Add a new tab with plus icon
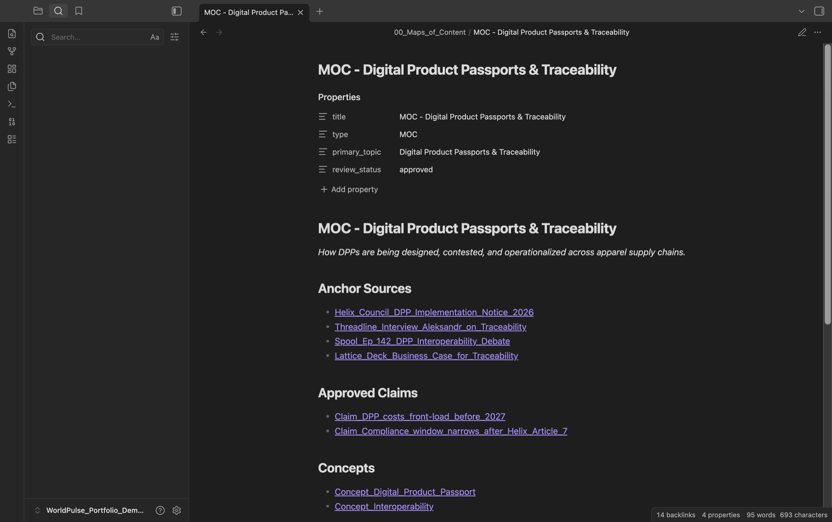Image resolution: width=832 pixels, height=522 pixels. click(320, 12)
